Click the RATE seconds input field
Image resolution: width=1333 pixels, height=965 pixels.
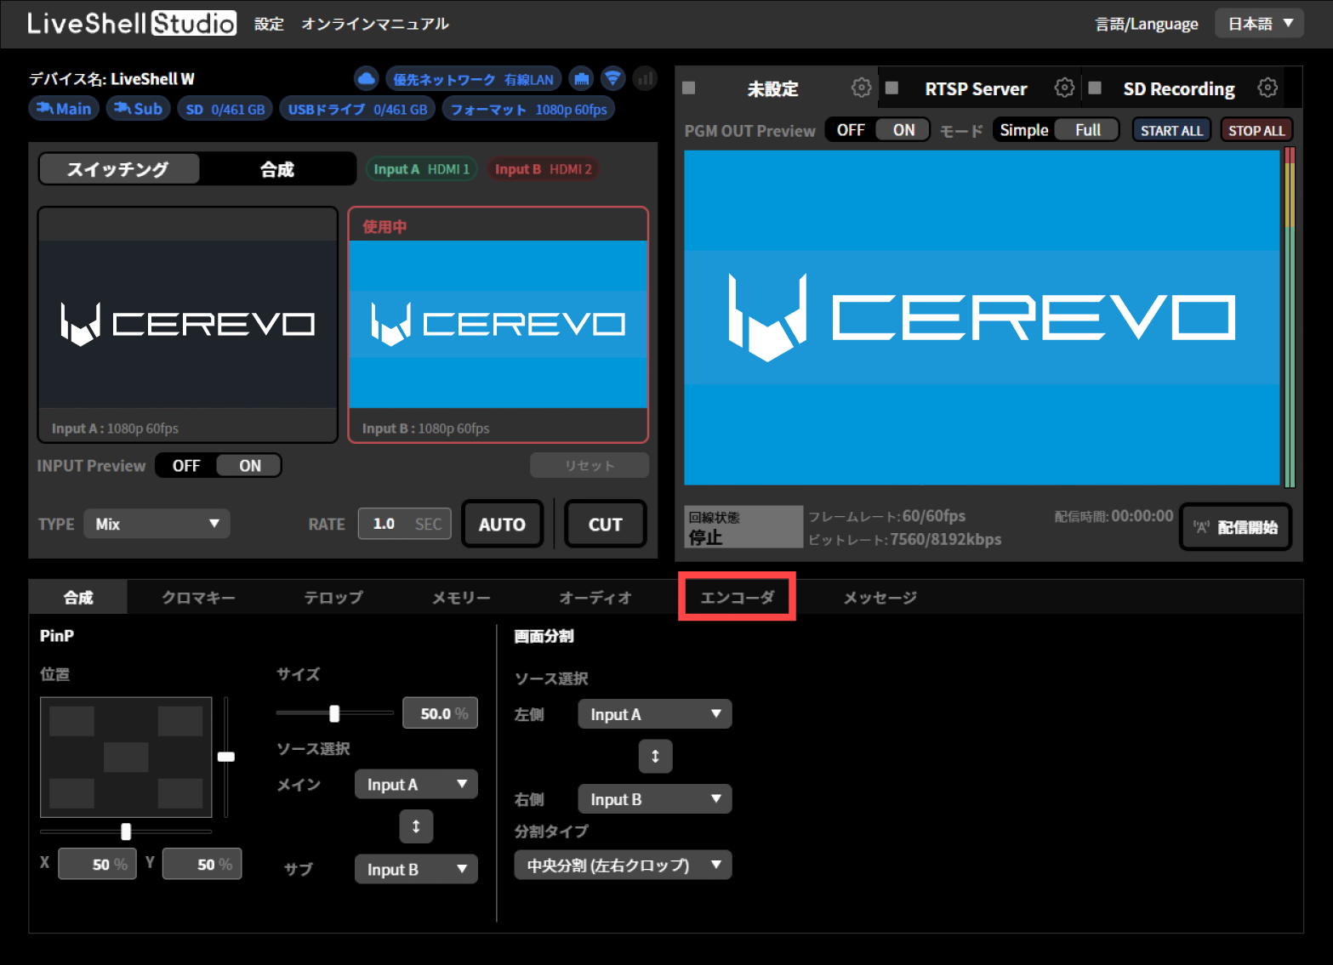404,524
